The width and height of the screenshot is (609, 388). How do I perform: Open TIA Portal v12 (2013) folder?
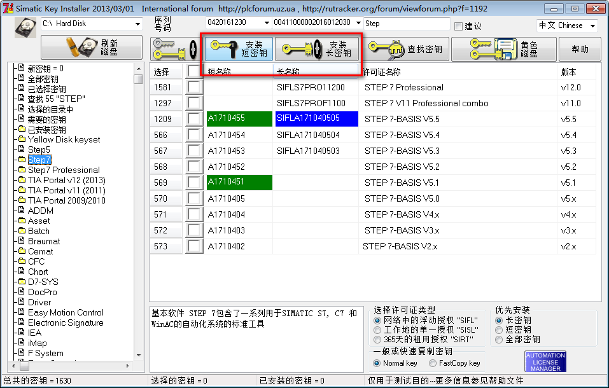(x=66, y=180)
